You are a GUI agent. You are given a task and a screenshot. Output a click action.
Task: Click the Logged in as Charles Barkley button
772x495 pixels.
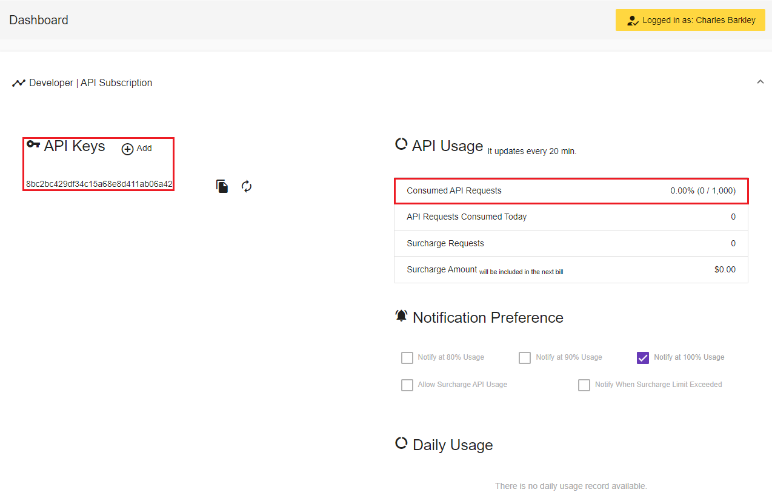pos(690,20)
